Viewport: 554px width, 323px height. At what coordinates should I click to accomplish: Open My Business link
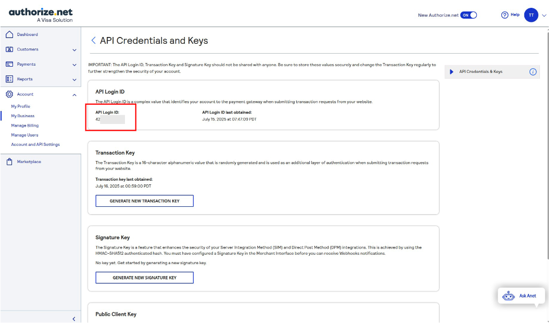(x=22, y=116)
